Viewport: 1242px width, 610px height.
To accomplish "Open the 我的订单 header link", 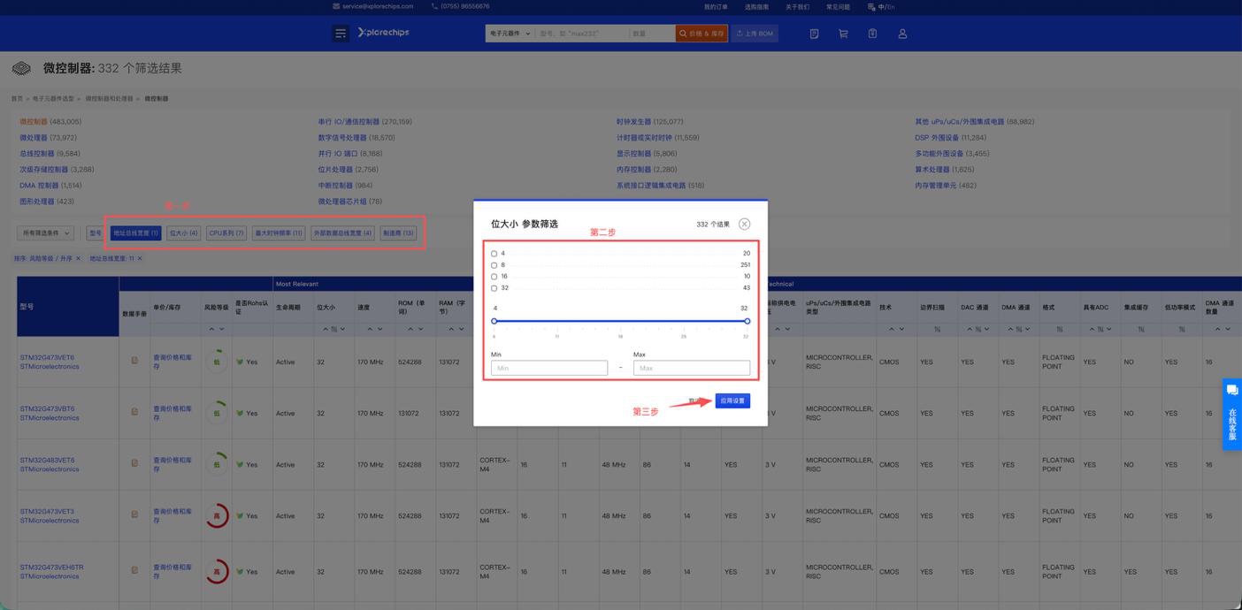I will (716, 6).
